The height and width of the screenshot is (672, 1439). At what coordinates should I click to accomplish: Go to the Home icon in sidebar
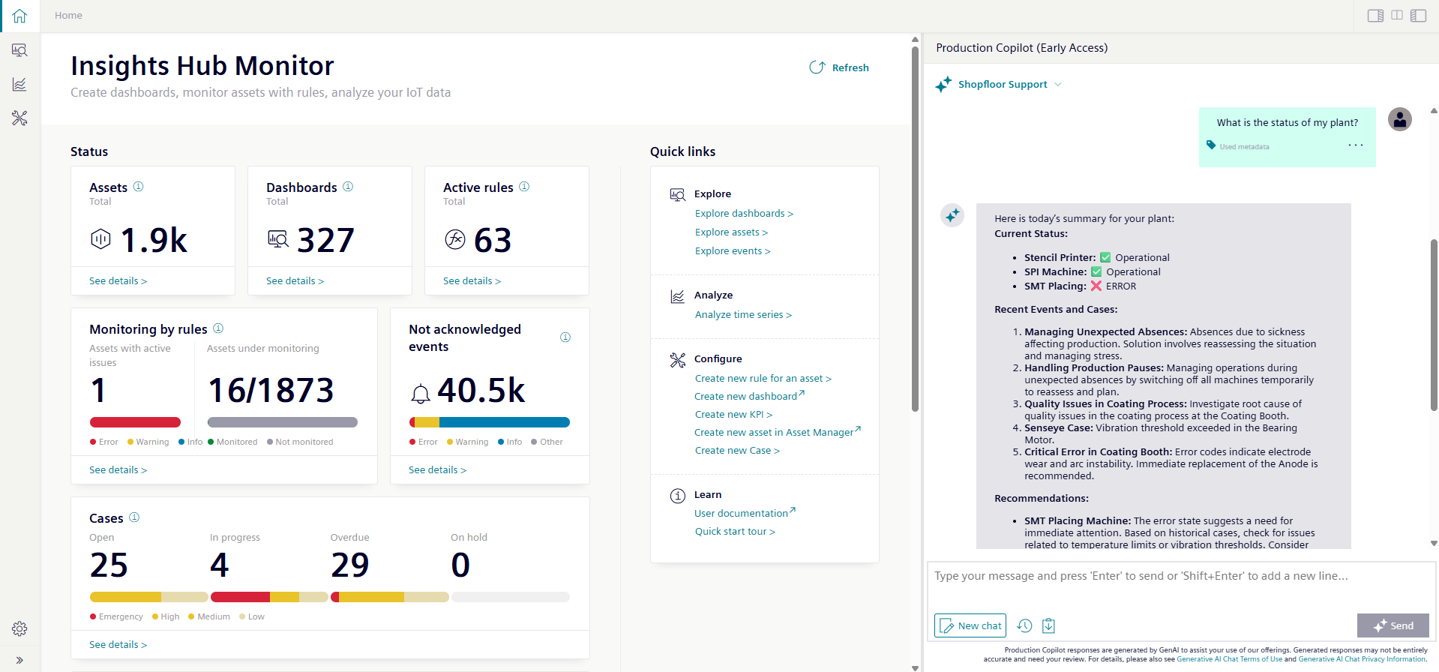click(19, 16)
